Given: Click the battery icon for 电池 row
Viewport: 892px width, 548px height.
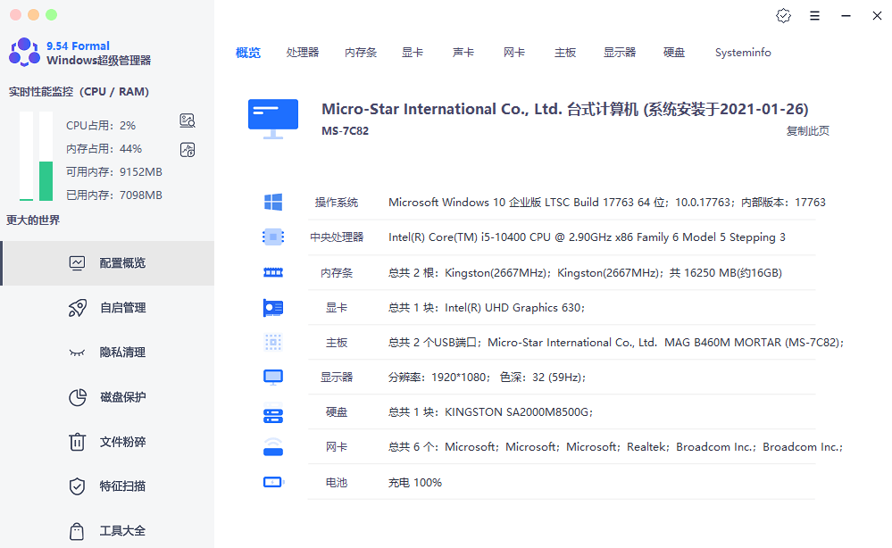Looking at the screenshot, I should tap(273, 482).
